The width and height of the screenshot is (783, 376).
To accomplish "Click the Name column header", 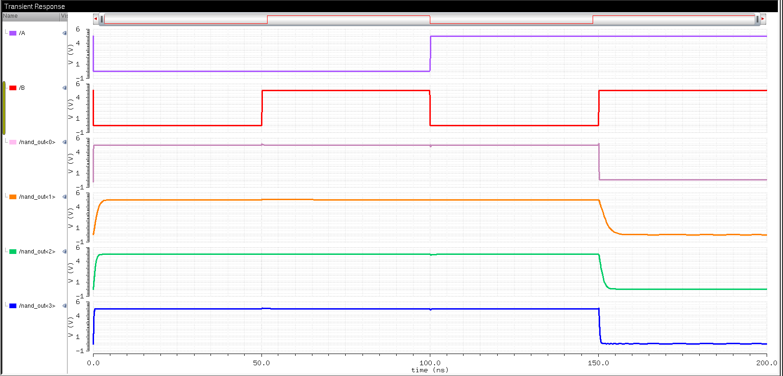I will pyautogui.click(x=31, y=16).
